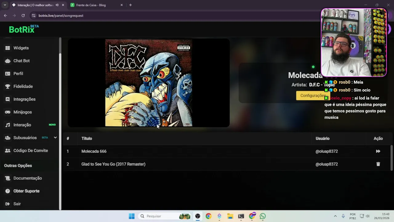Open the Fidelidade trophy item
394x222 pixels.
tap(23, 86)
